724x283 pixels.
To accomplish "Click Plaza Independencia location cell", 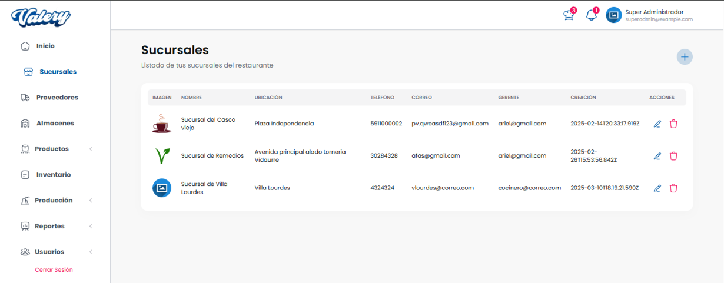I will [x=284, y=124].
